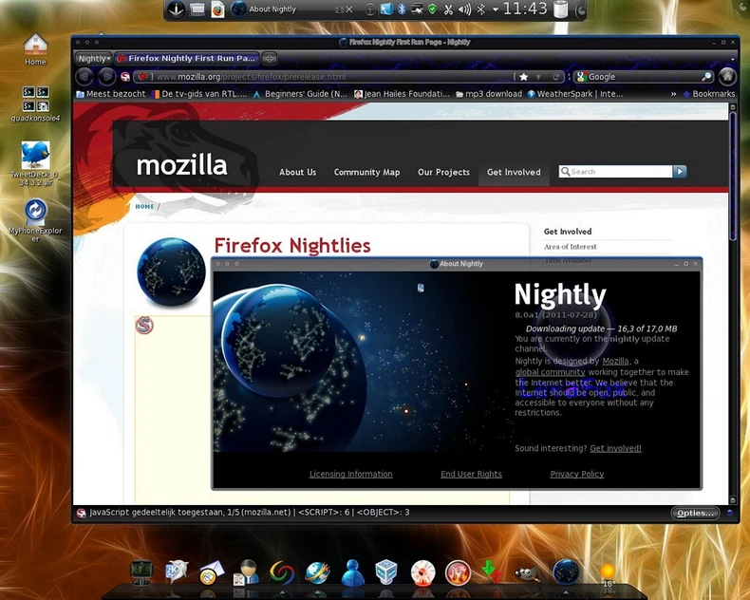
Task: Expand the bookmarks toolbar overflow chevron
Action: [x=674, y=94]
